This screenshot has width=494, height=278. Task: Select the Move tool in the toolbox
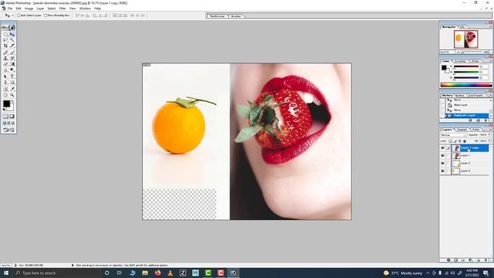(x=12, y=34)
